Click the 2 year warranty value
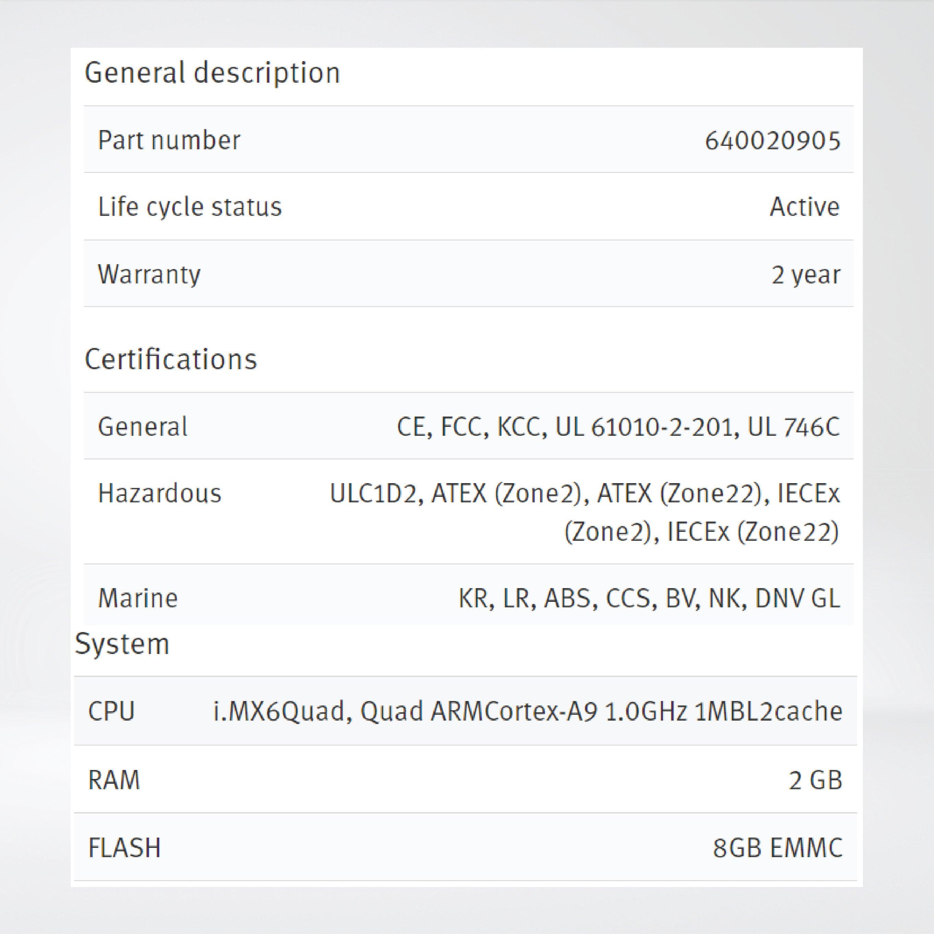 pyautogui.click(x=805, y=275)
